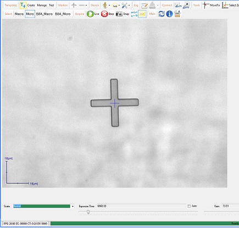Open dropdown arrow next to minus marker icon
Viewport: 239px width, 228px height.
coord(86,5)
